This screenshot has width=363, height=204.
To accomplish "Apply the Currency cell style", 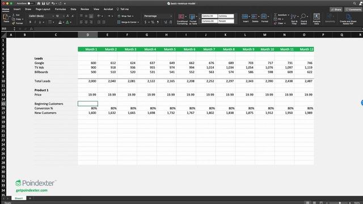I will [226, 16].
